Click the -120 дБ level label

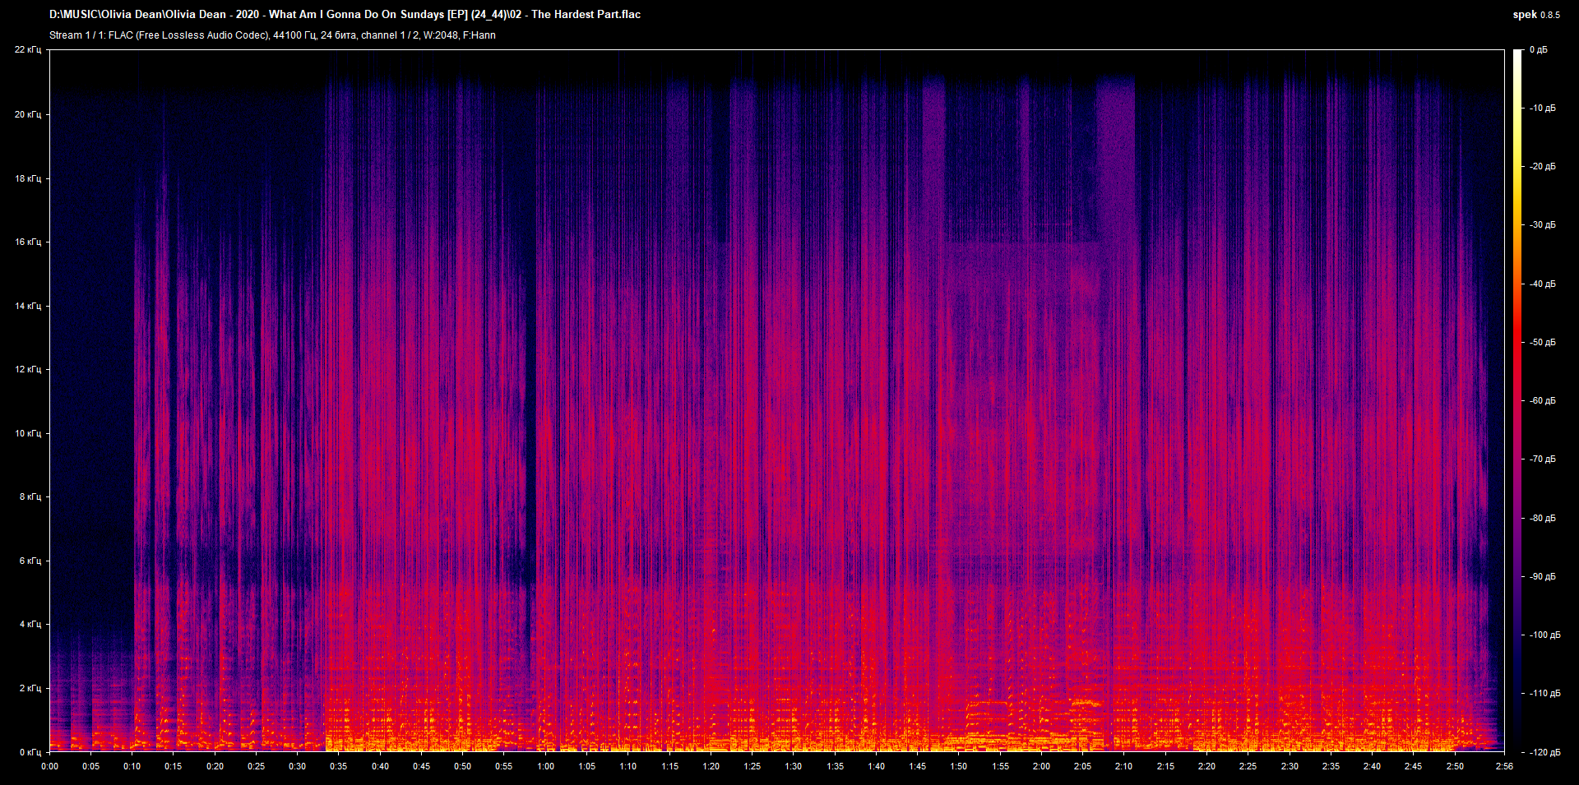[x=1544, y=753]
